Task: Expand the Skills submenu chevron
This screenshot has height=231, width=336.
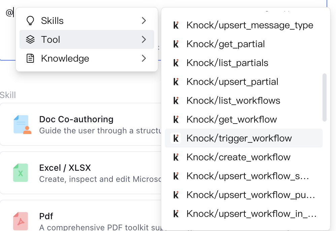Action: click(x=144, y=21)
